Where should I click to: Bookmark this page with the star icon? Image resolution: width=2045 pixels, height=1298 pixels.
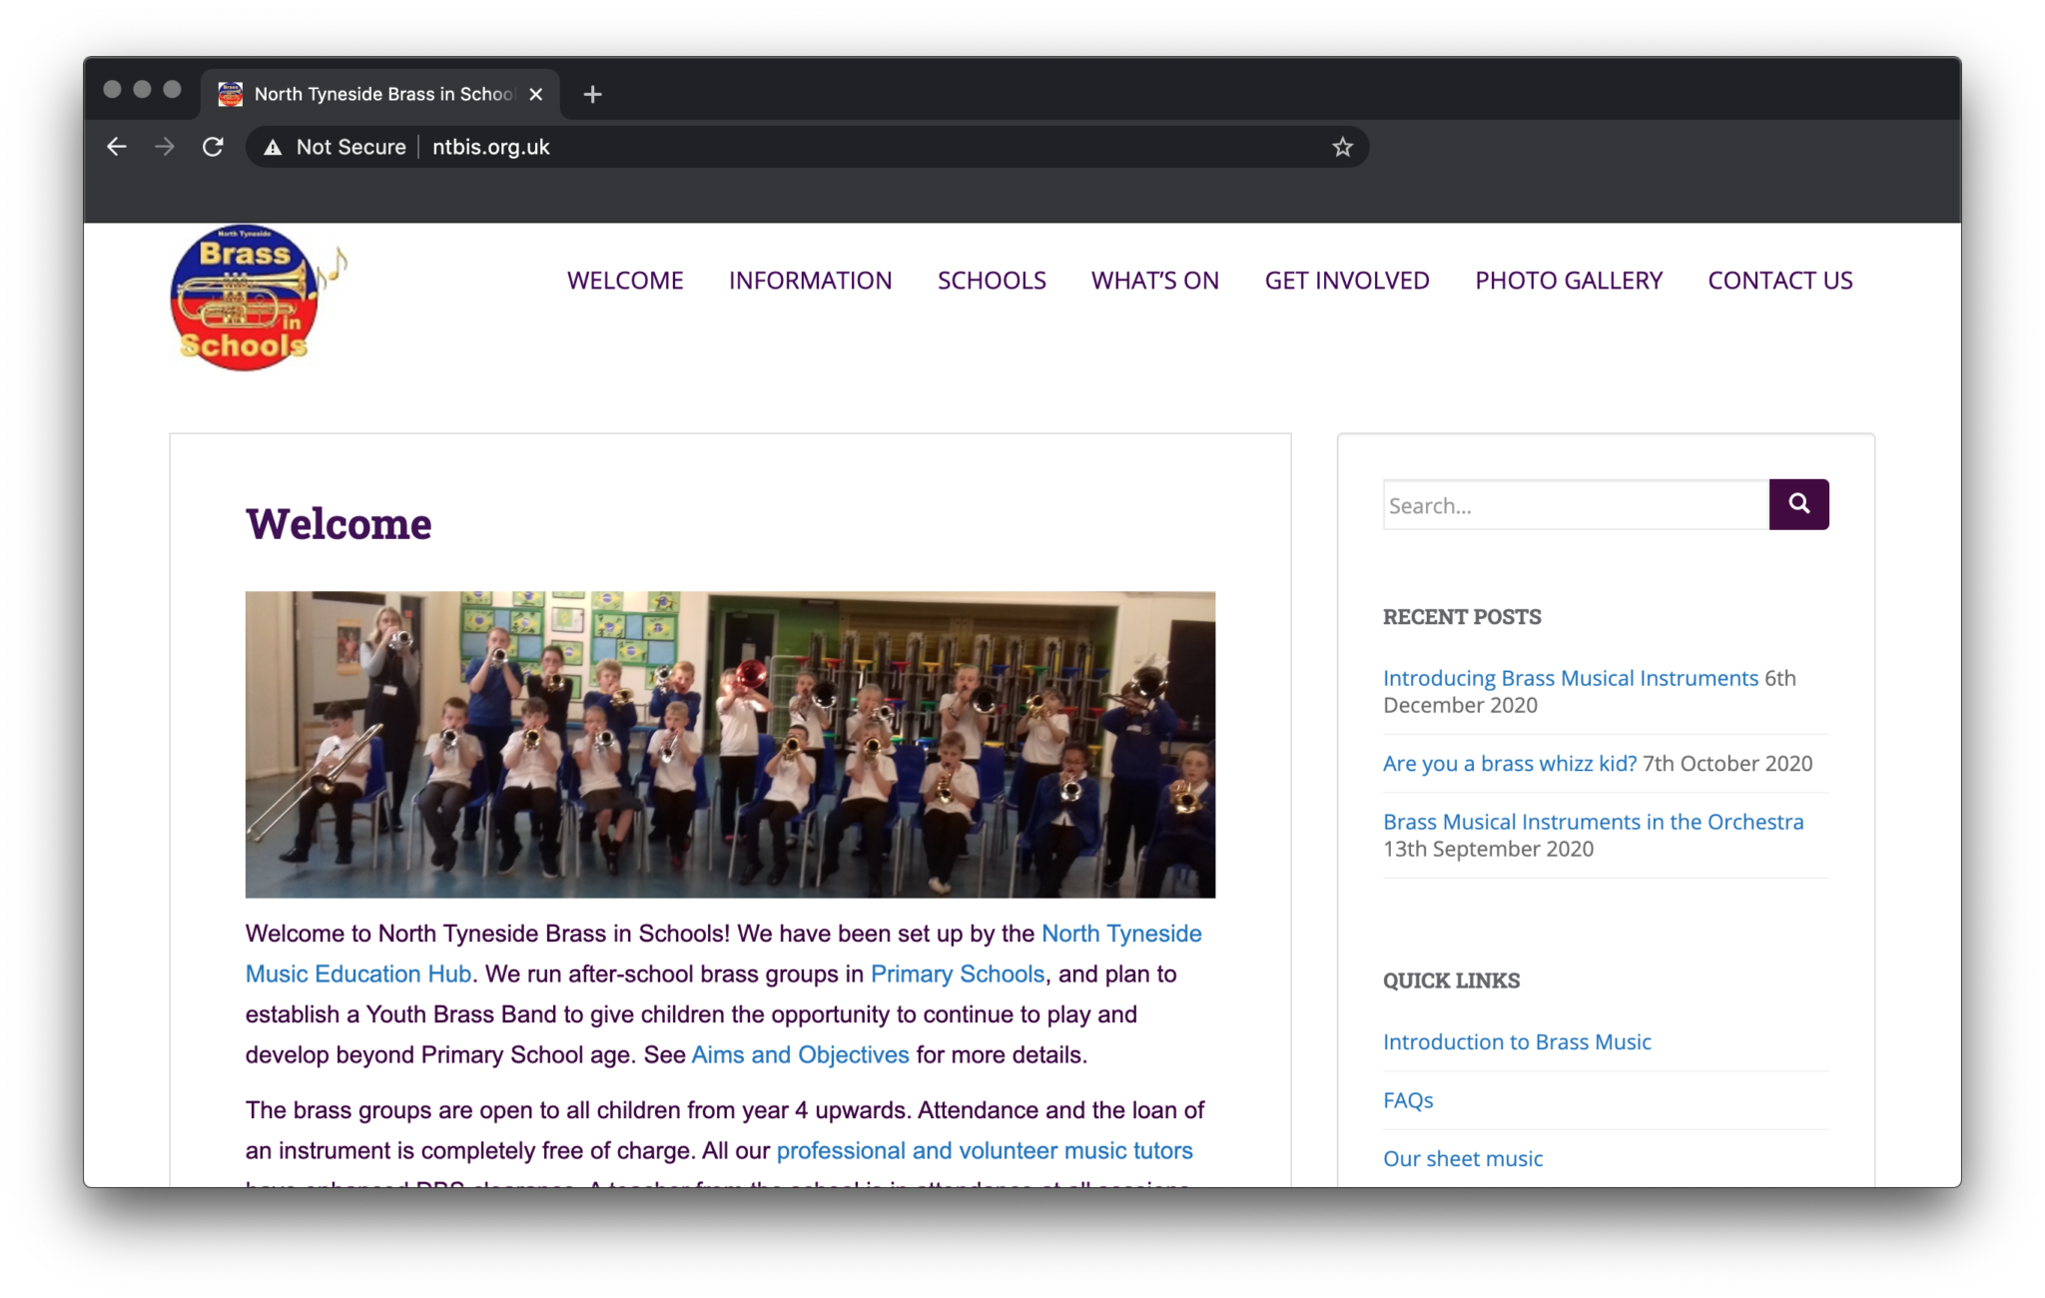point(1342,147)
